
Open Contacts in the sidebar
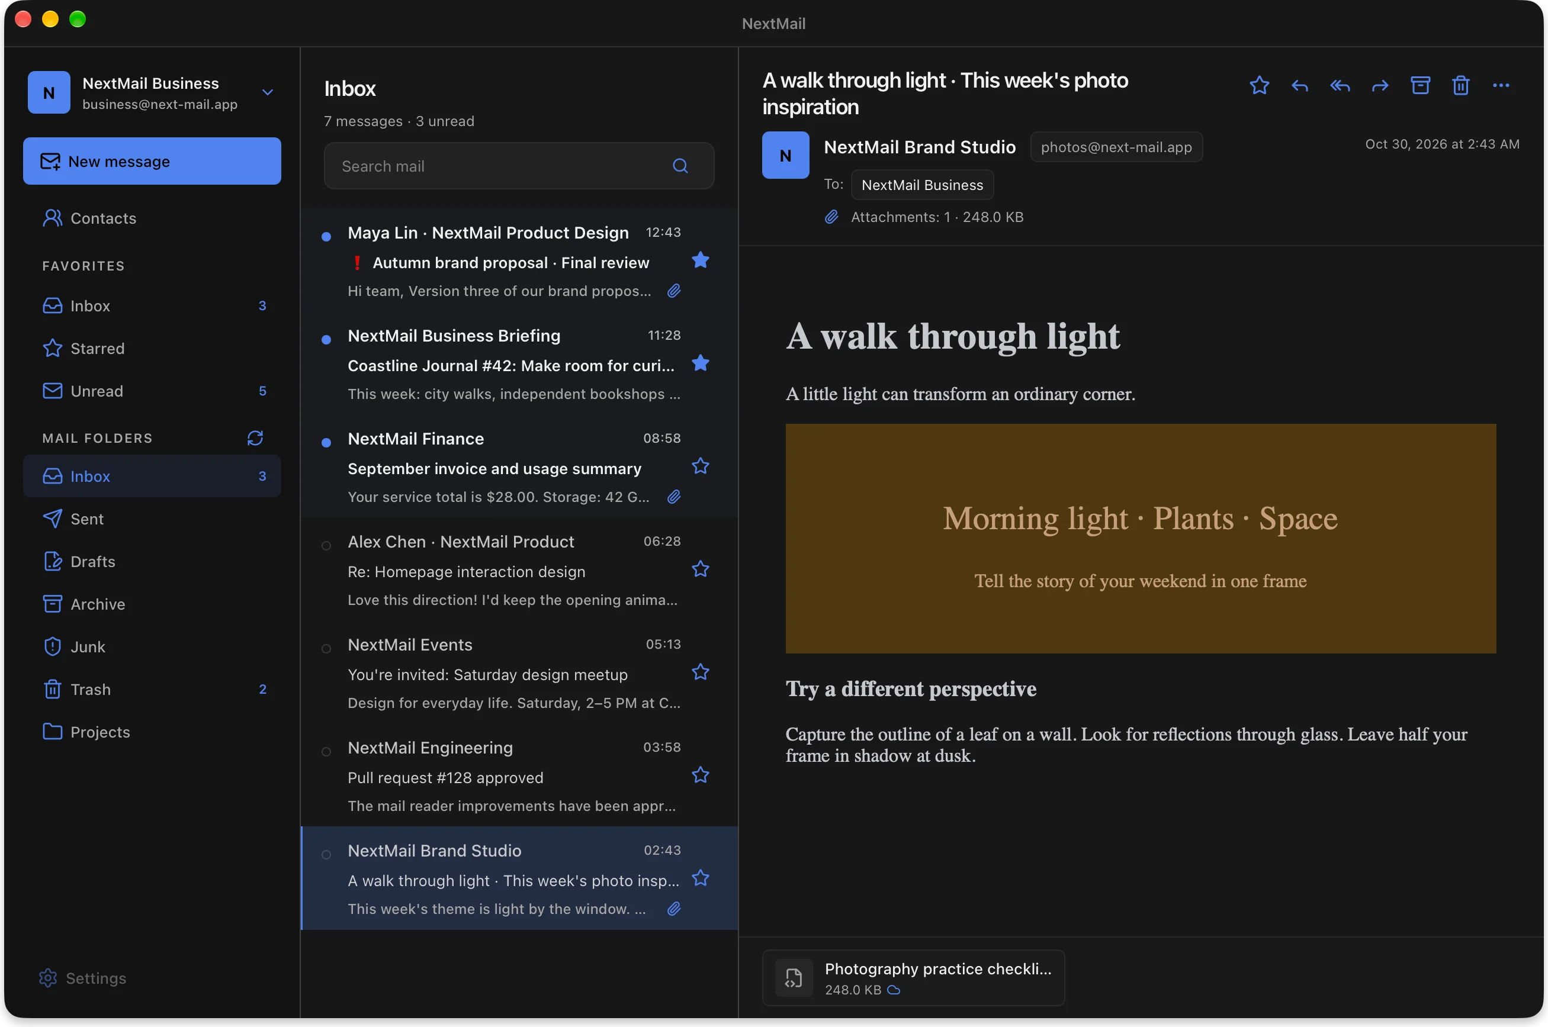[152, 218]
